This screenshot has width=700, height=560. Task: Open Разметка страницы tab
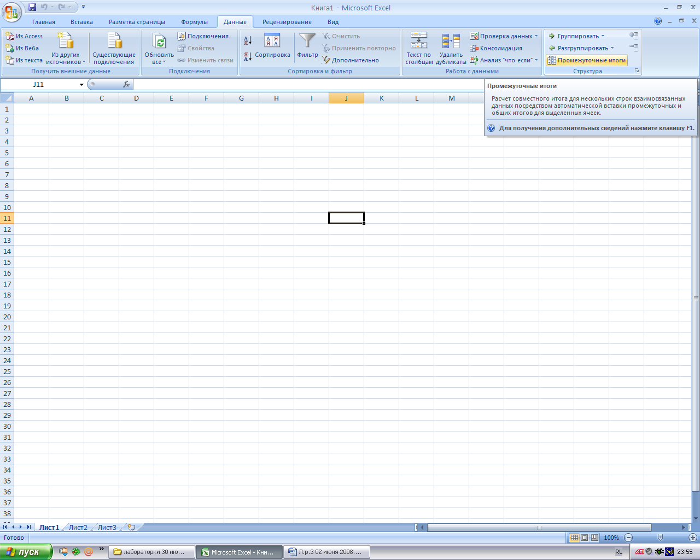tap(137, 22)
